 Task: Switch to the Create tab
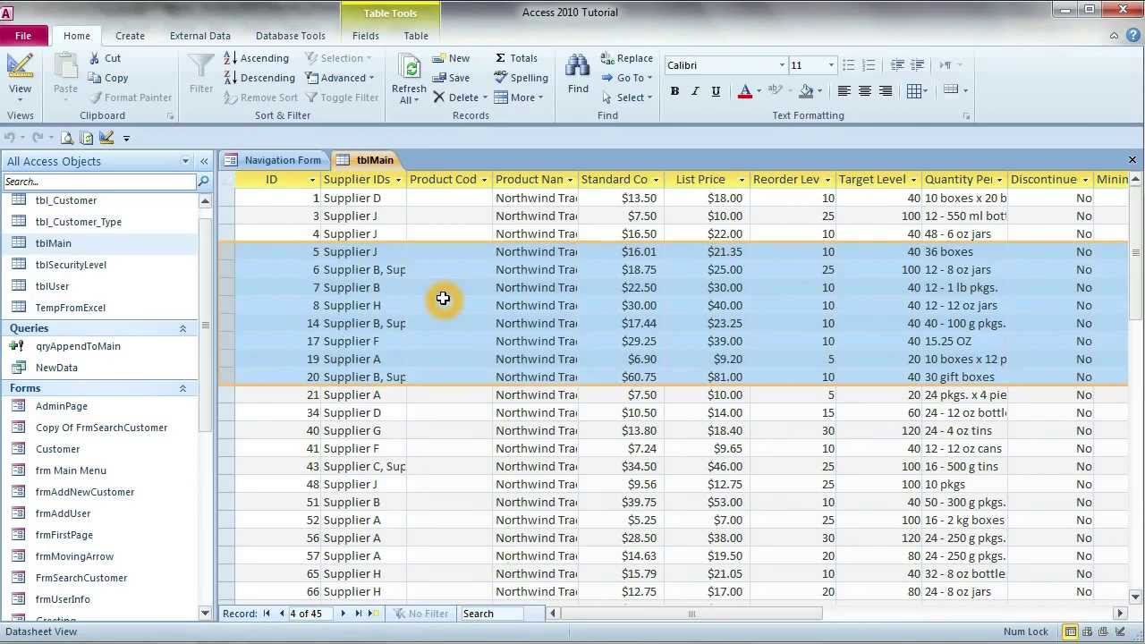pos(130,36)
